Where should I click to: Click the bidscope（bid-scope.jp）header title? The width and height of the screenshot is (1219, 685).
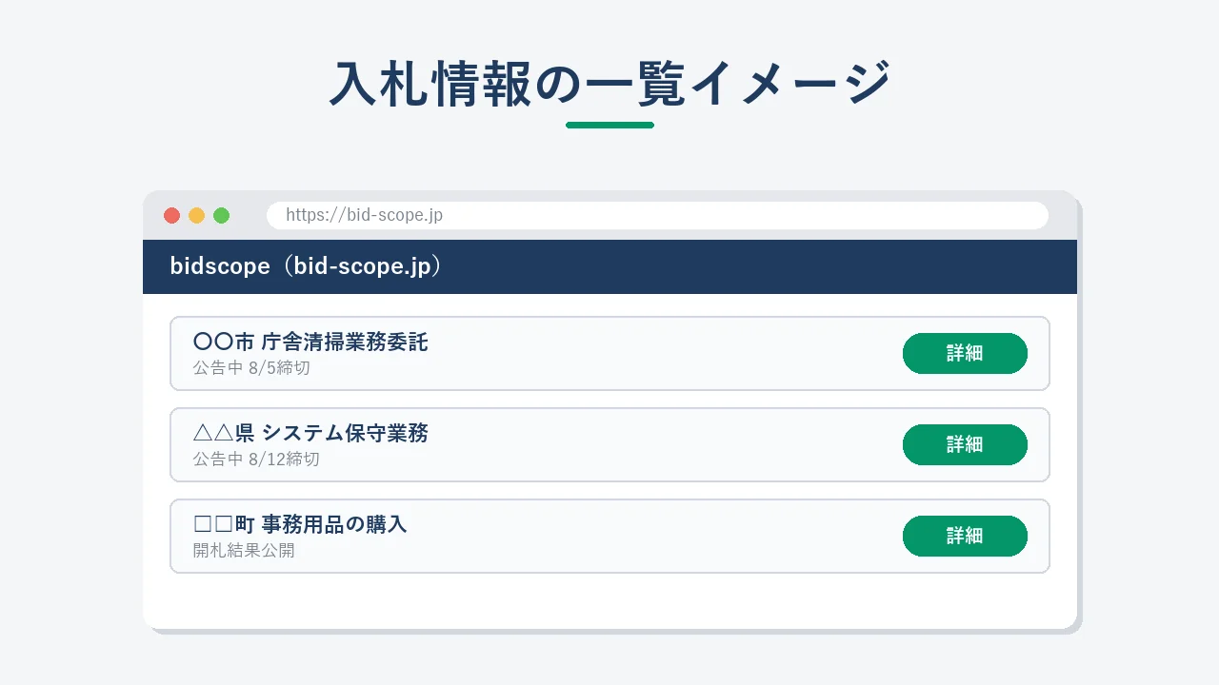coord(307,266)
